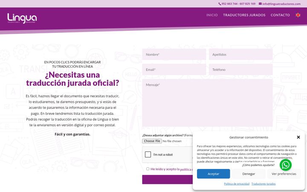Image resolution: width=307 pixels, height=192 pixels.
Task: Click the info@linguatraductores.com email link
Action: [x=281, y=4]
